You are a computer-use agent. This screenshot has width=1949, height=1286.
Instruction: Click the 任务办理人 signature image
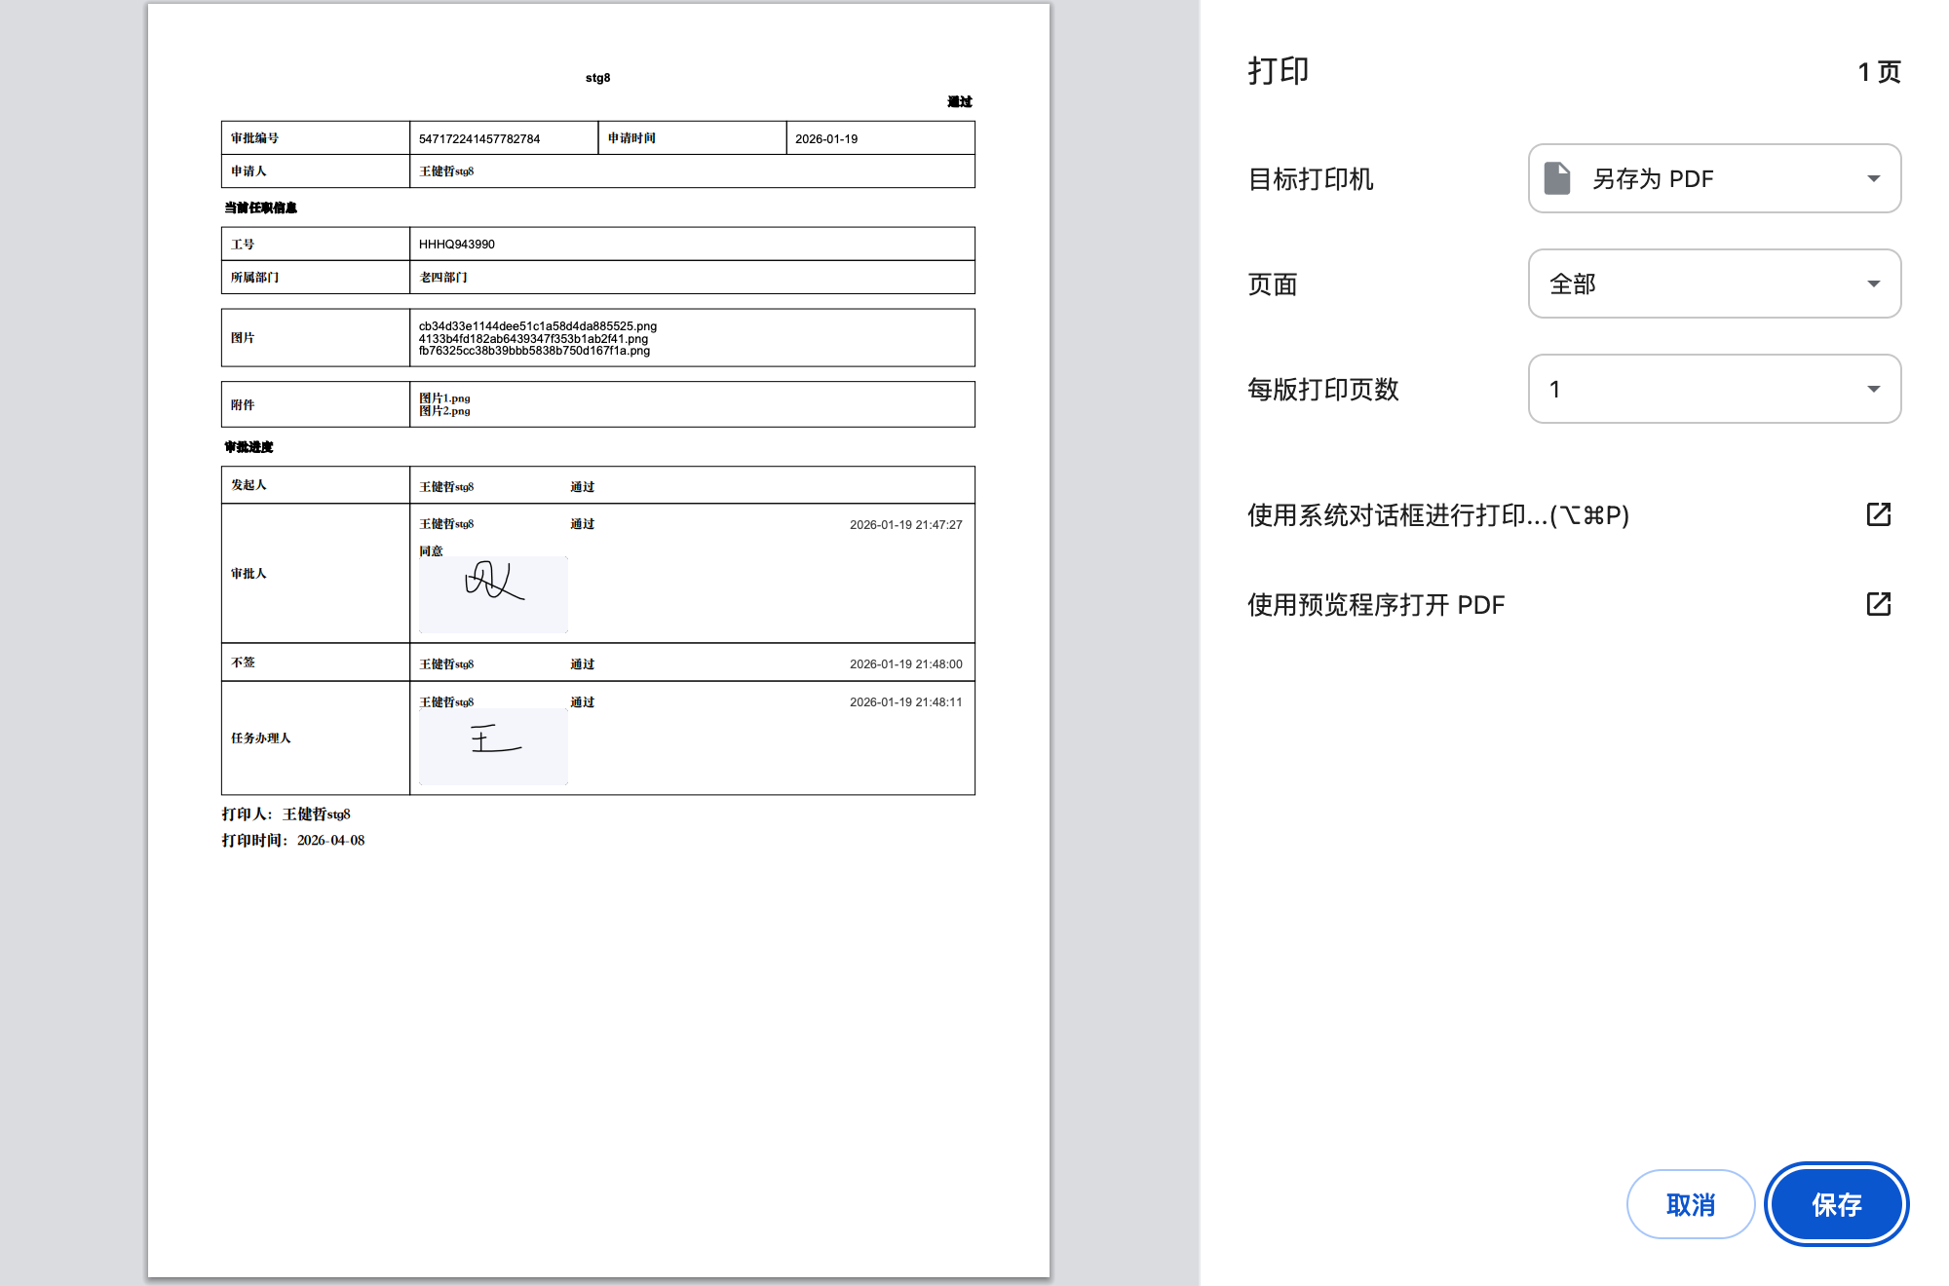click(x=493, y=745)
